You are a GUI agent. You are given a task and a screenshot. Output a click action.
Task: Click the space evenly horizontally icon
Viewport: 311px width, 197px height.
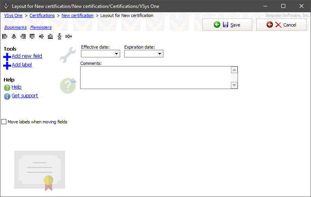tap(69, 36)
